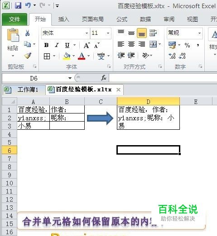
Task: Open the 数字 number dialog launcher
Action: pos(200,66)
